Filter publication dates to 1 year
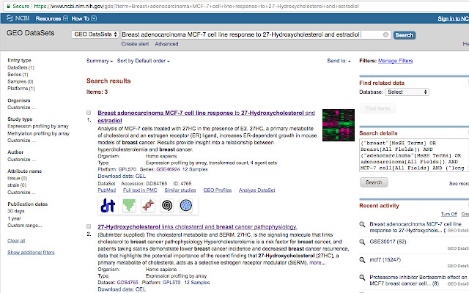The height and width of the screenshot is (293, 469). 15,218
